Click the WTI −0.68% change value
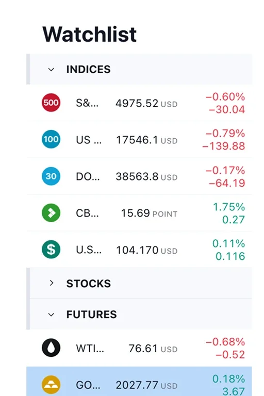 pos(225,342)
